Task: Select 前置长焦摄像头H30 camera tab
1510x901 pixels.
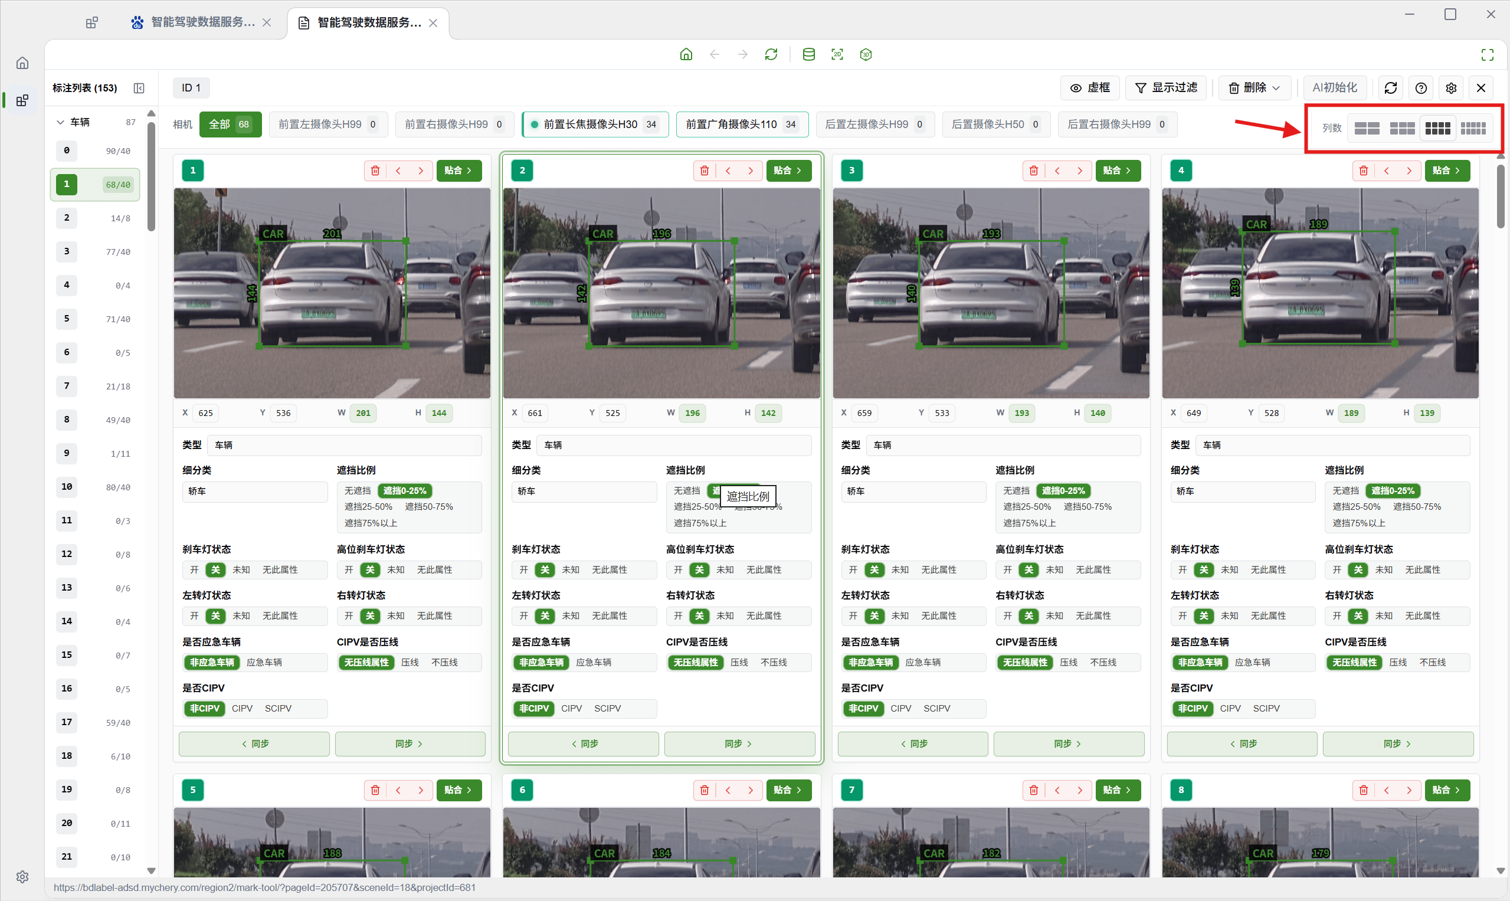Action: tap(595, 124)
